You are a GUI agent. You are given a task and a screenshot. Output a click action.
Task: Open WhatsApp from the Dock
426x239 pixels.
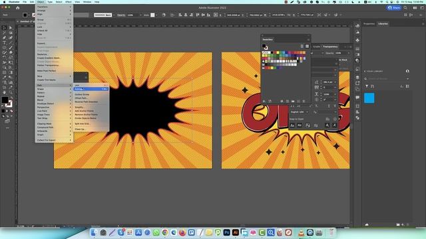(x=156, y=232)
